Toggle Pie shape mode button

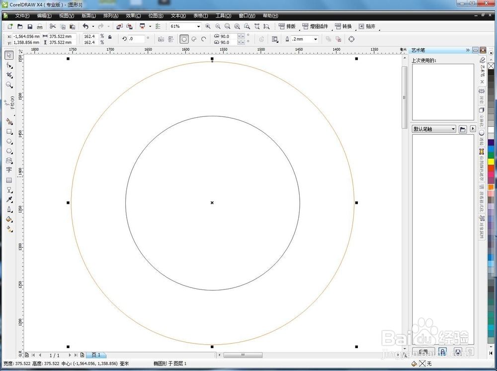(194, 39)
